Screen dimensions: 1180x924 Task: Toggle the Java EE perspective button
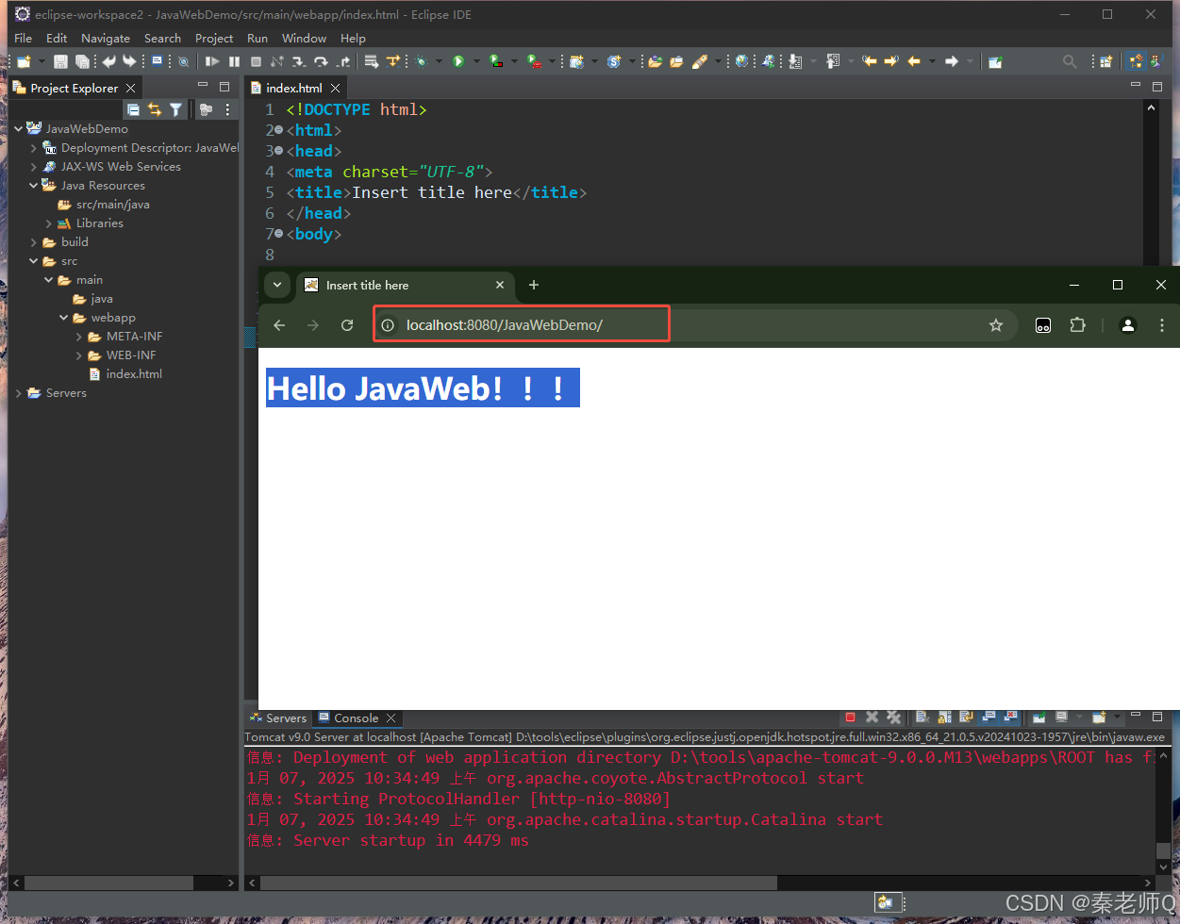click(1137, 61)
